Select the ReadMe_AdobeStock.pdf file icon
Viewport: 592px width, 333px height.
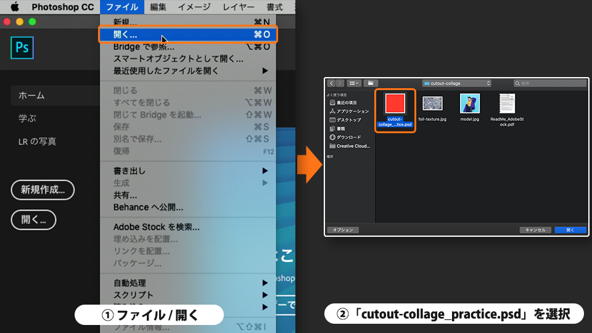507,104
